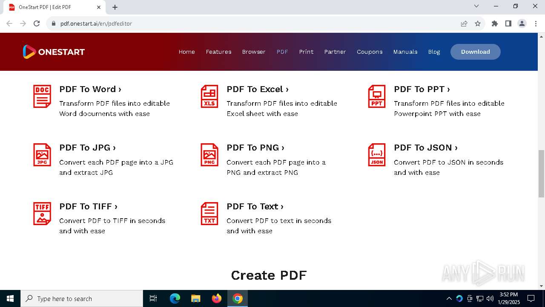Open the PDF To PNG link
The image size is (545, 307).
click(255, 148)
